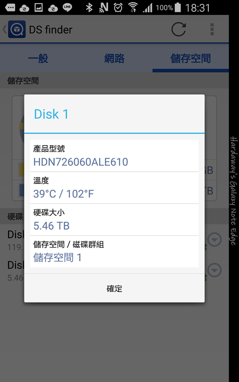239x382 pixels.
Task: Tap the LINE notification icon in status bar
Action: point(67,7)
